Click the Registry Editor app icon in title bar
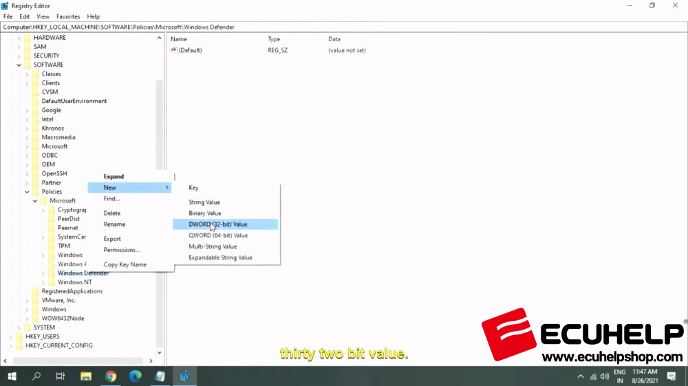 pos(5,5)
